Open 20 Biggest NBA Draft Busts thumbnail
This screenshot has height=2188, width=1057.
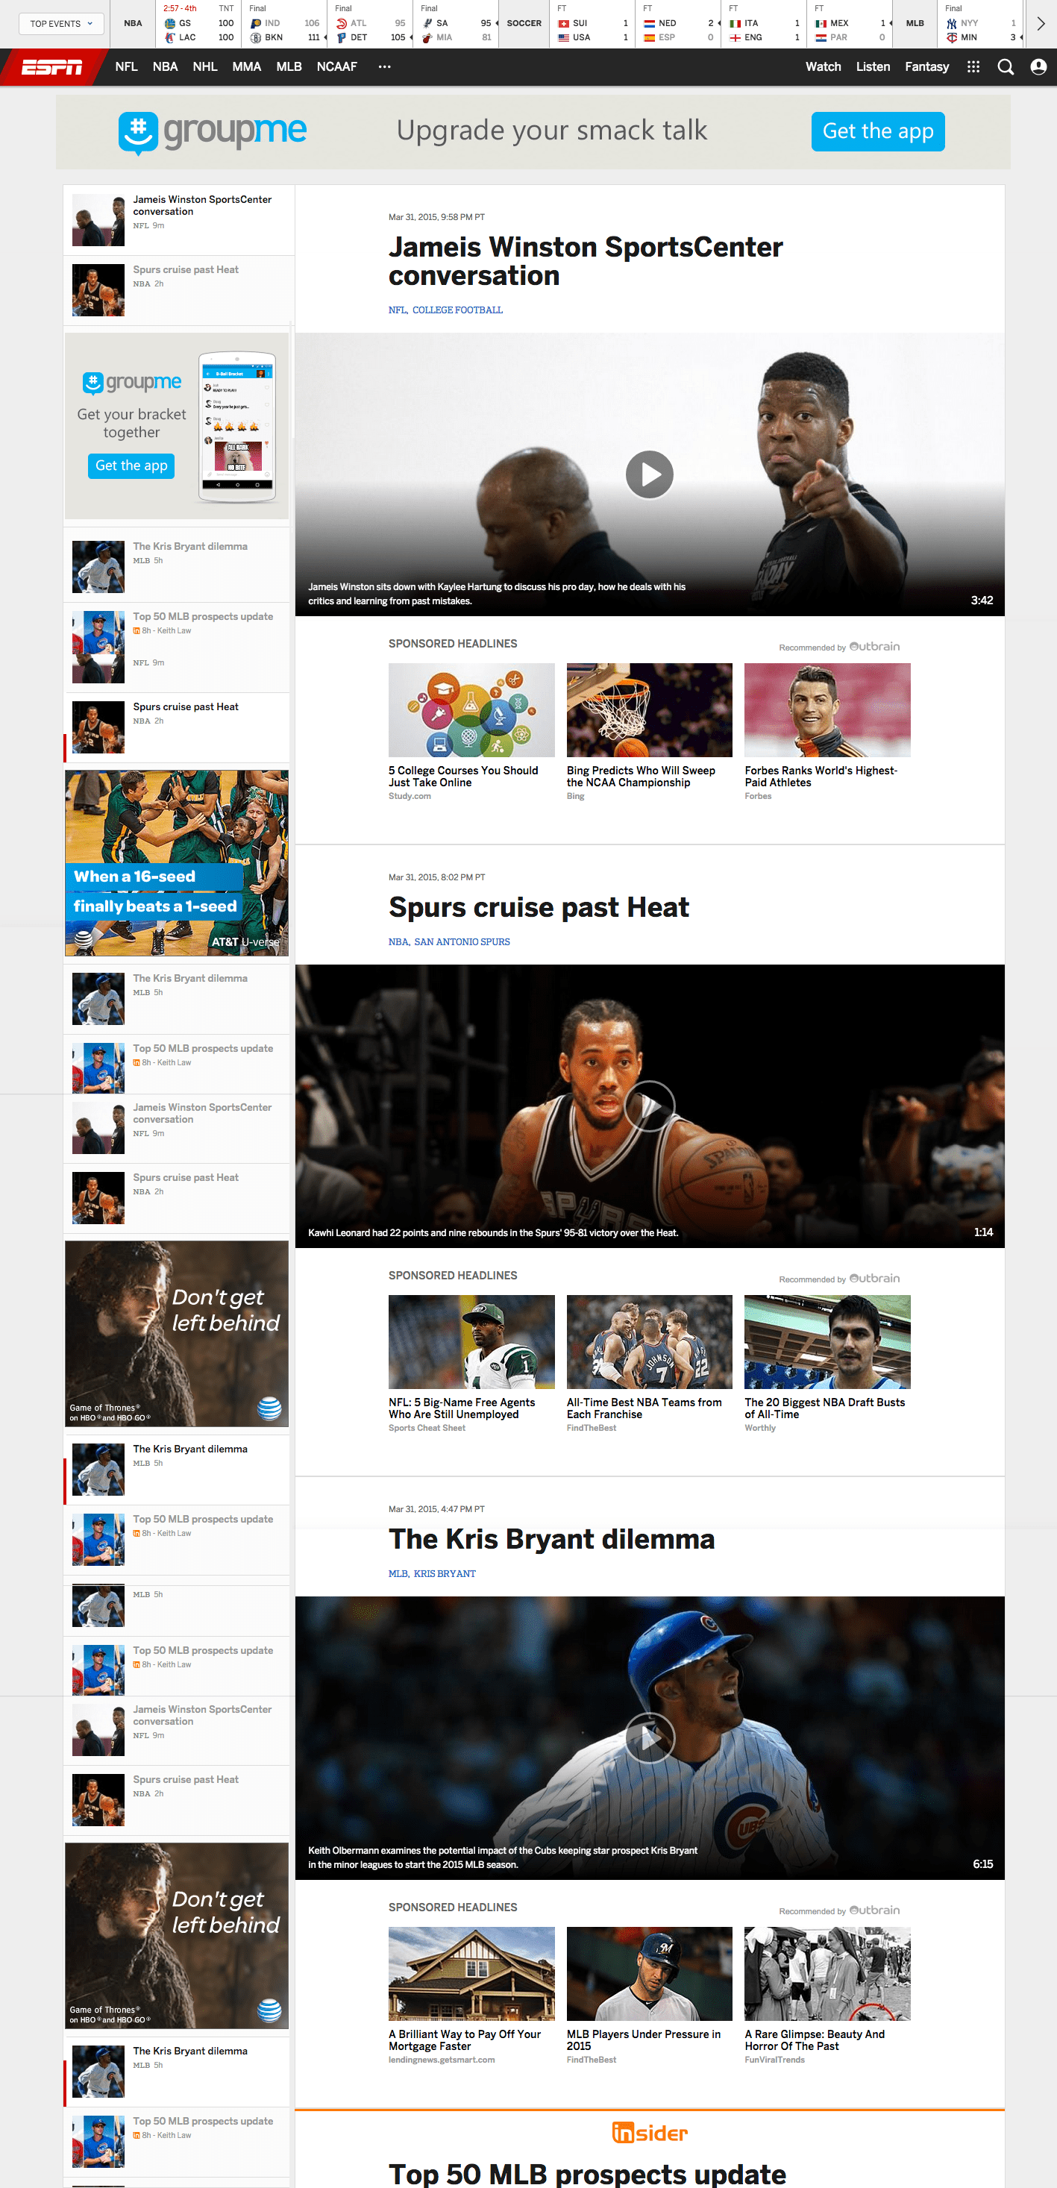(828, 1342)
